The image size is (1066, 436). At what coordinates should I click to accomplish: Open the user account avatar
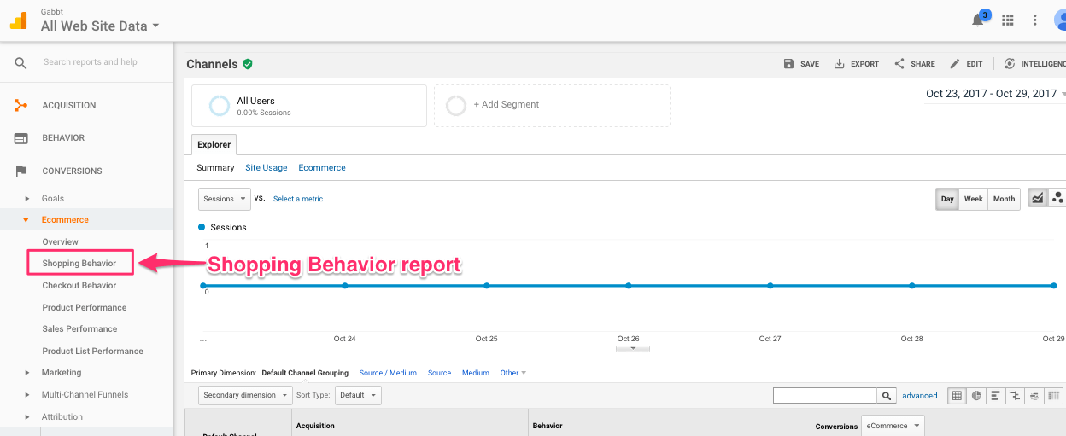pyautogui.click(x=1059, y=20)
